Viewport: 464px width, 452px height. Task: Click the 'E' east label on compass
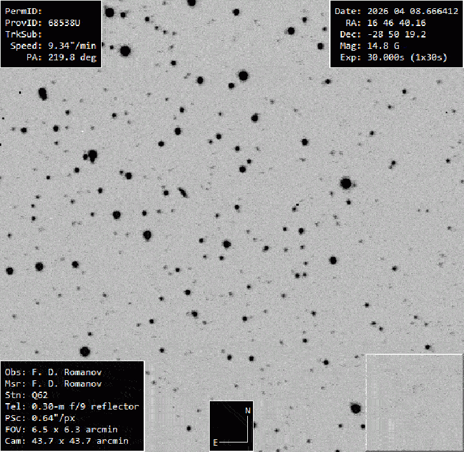[x=216, y=441]
